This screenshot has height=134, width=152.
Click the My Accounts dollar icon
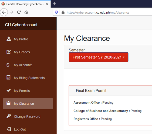[x=8, y=65]
